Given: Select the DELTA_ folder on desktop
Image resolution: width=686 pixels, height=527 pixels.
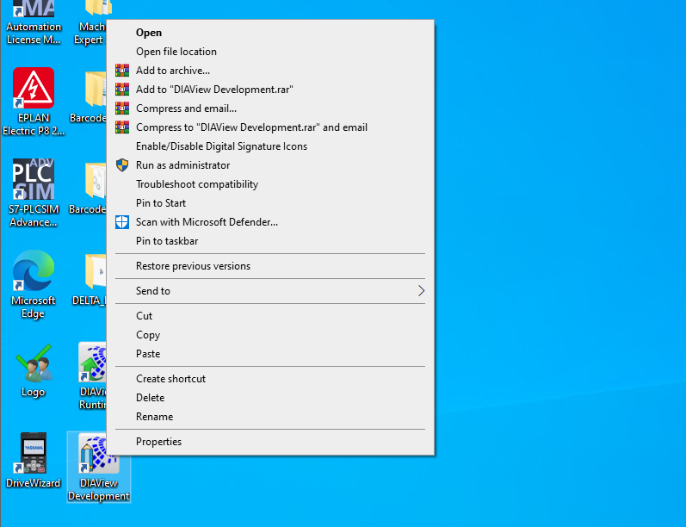Looking at the screenshot, I should point(92,273).
